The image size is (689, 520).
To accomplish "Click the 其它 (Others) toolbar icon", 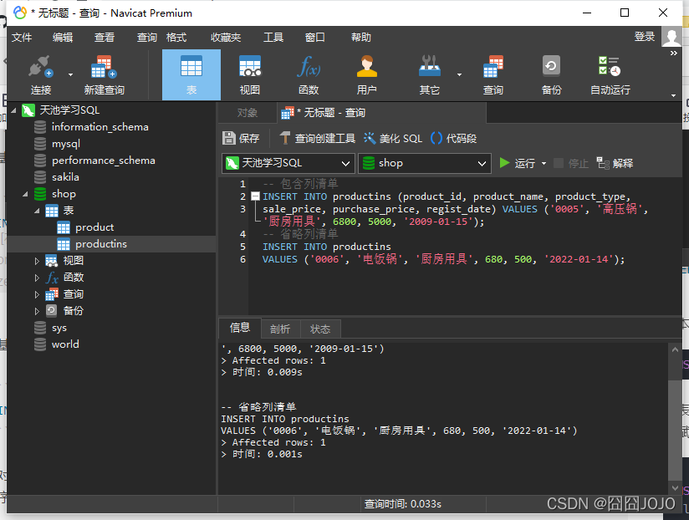I will tap(429, 74).
